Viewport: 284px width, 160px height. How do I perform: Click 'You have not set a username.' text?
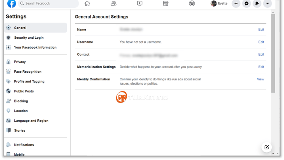(141, 42)
